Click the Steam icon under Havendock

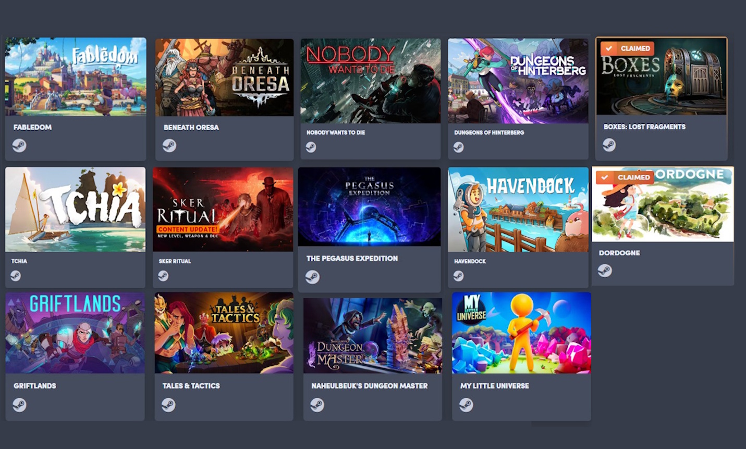(x=458, y=276)
